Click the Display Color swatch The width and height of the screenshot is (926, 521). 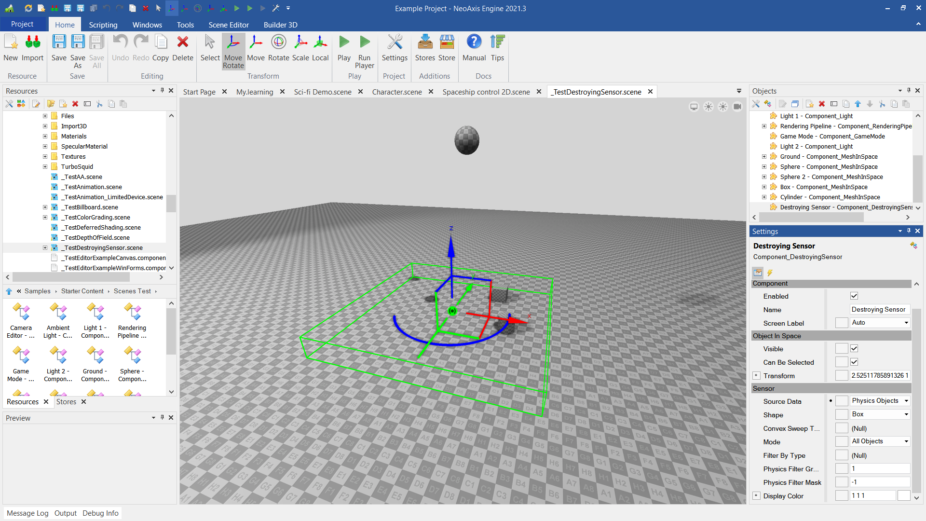coord(903,495)
